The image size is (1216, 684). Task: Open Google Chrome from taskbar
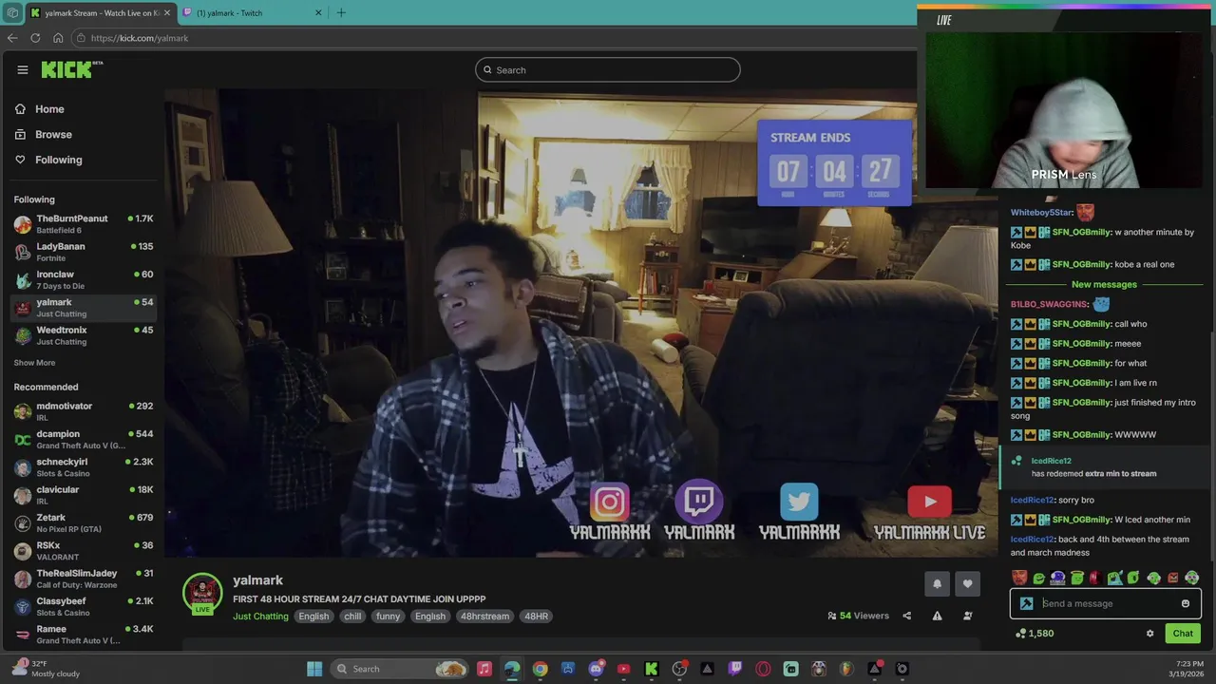coord(540,669)
